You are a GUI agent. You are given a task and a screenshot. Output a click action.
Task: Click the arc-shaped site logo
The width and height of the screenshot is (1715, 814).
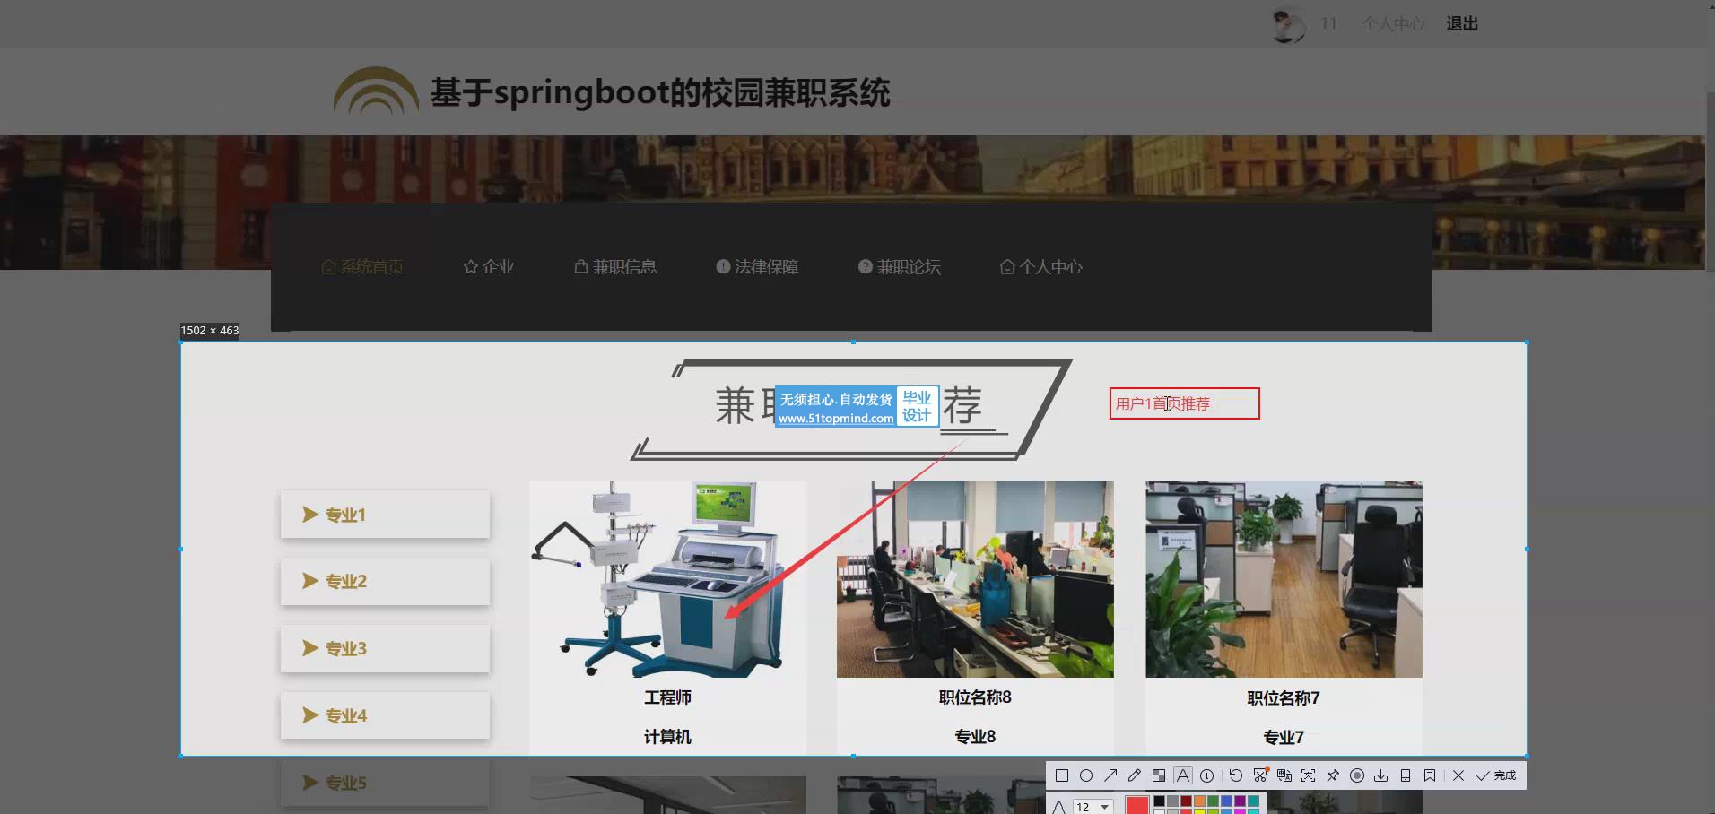(x=376, y=91)
